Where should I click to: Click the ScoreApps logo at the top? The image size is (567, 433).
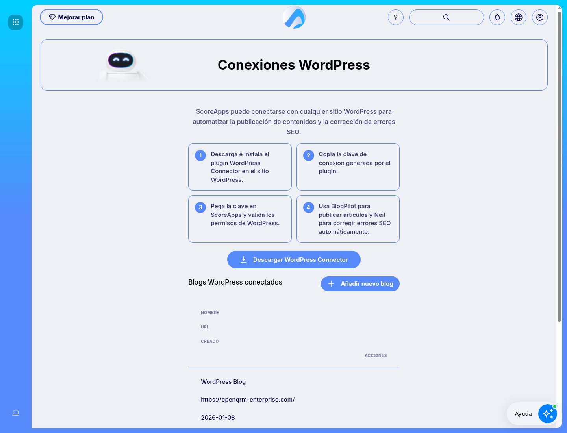click(294, 17)
